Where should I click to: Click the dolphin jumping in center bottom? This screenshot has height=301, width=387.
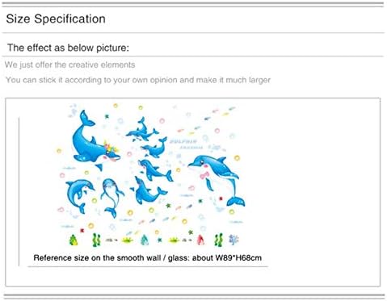pyautogui.click(x=149, y=191)
